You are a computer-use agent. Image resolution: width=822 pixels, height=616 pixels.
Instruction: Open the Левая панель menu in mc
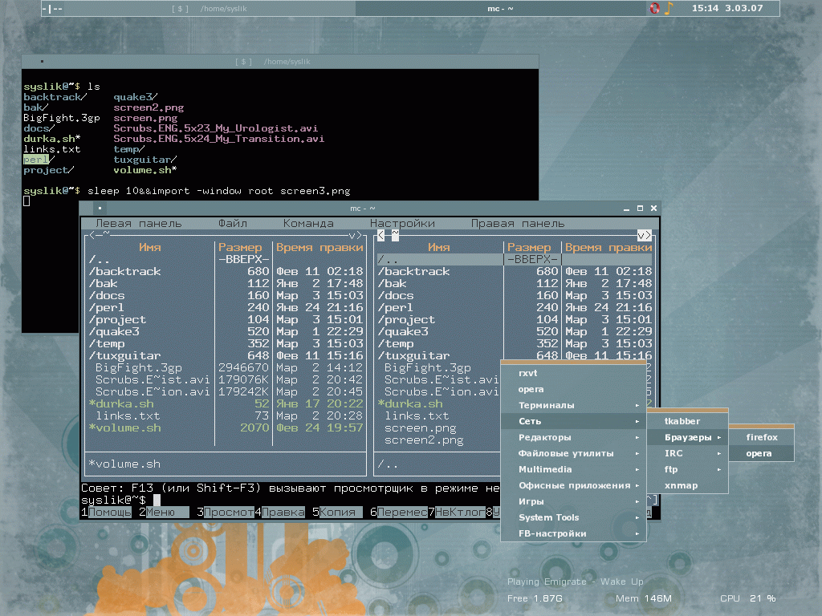(138, 224)
